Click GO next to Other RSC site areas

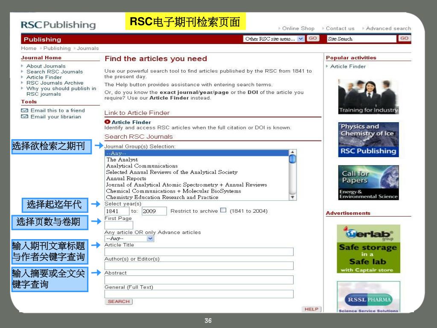click(313, 38)
